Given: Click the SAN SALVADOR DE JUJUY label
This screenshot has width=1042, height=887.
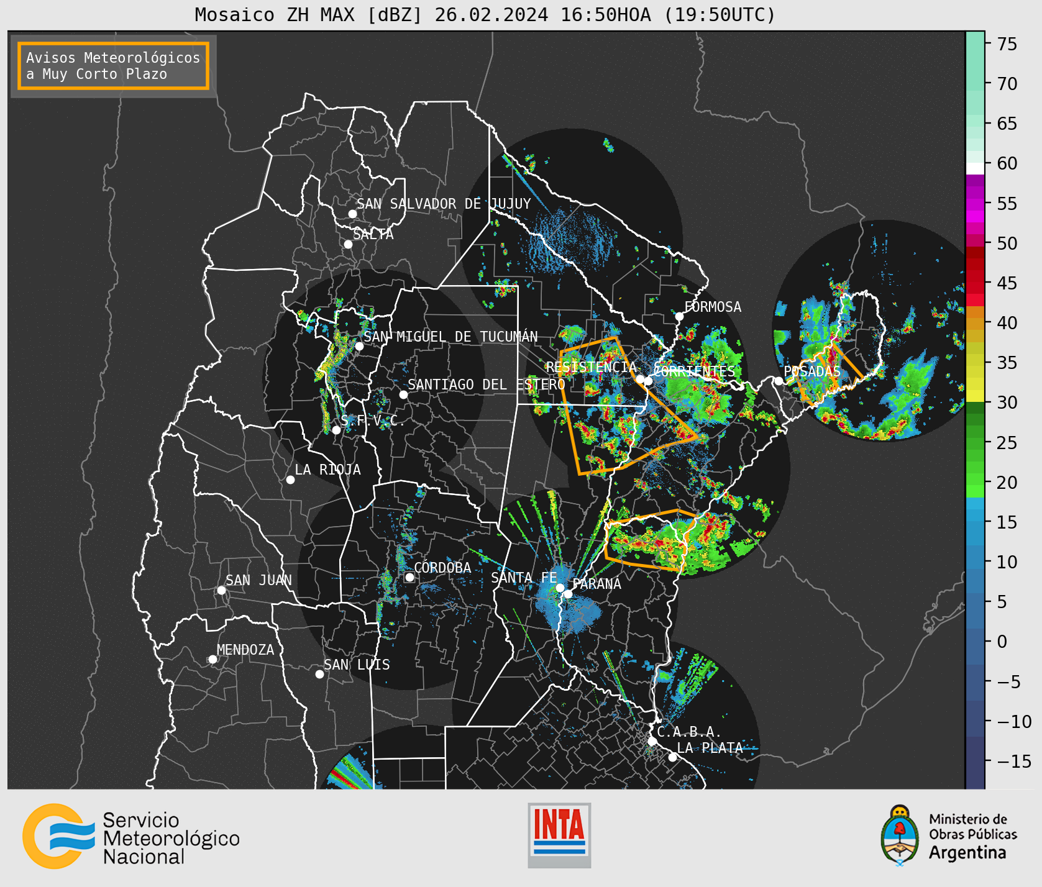Looking at the screenshot, I should 444,204.
